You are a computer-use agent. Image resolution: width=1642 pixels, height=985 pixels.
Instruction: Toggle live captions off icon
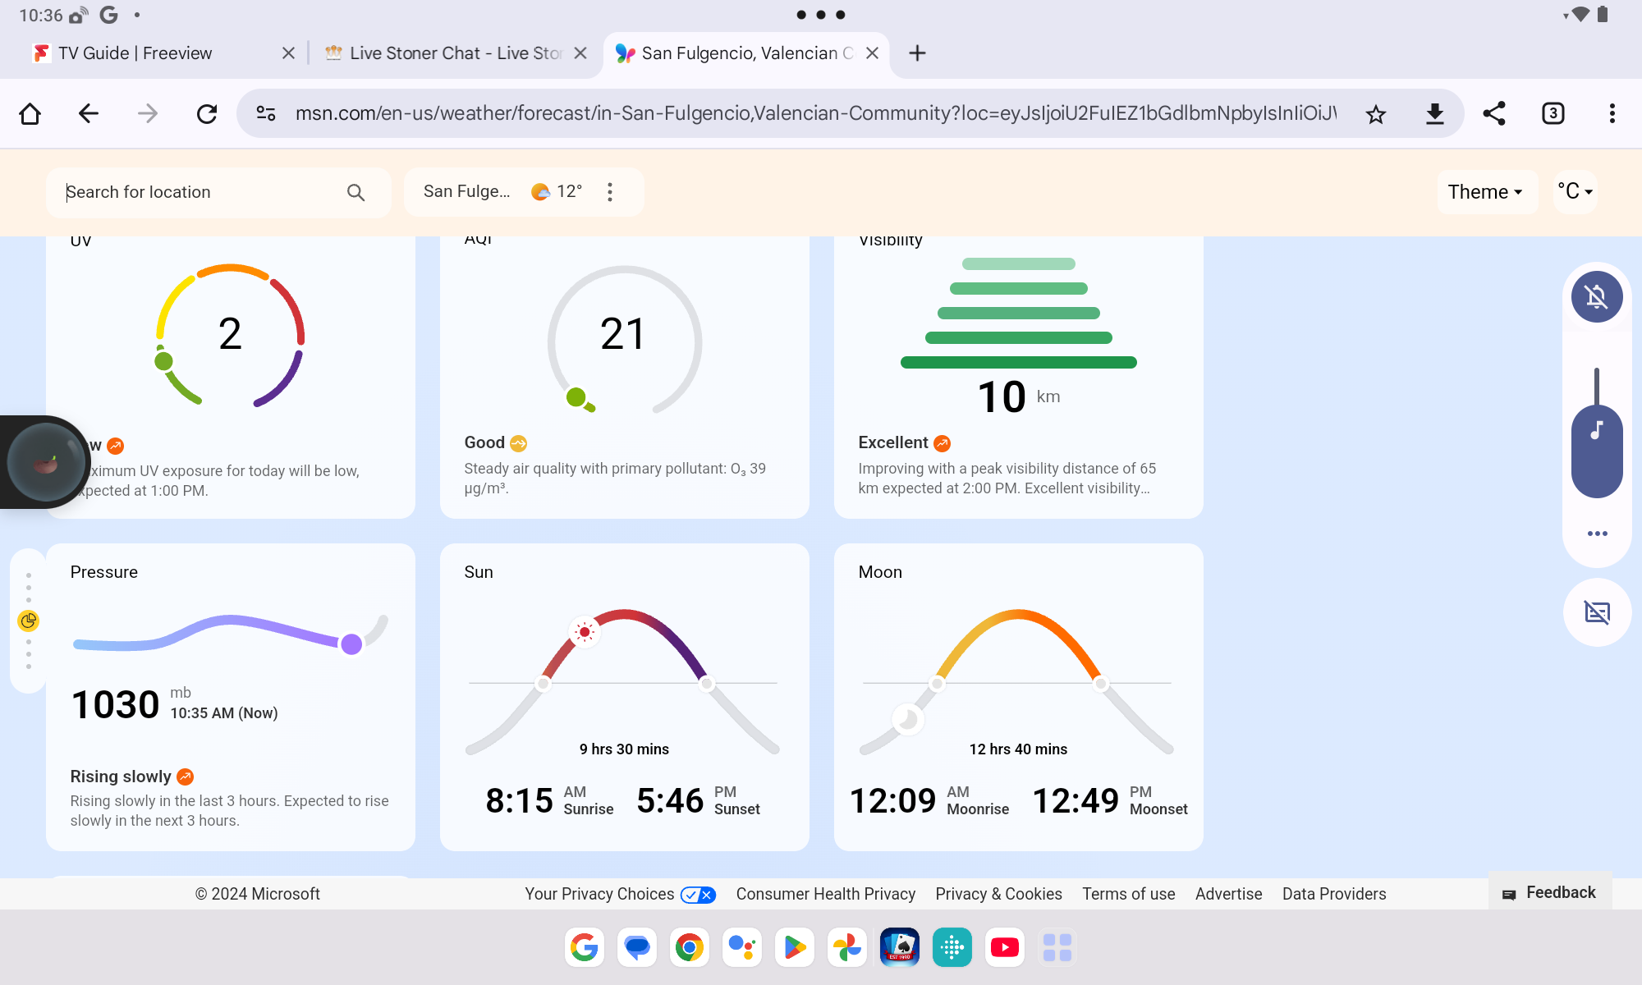[1598, 612]
